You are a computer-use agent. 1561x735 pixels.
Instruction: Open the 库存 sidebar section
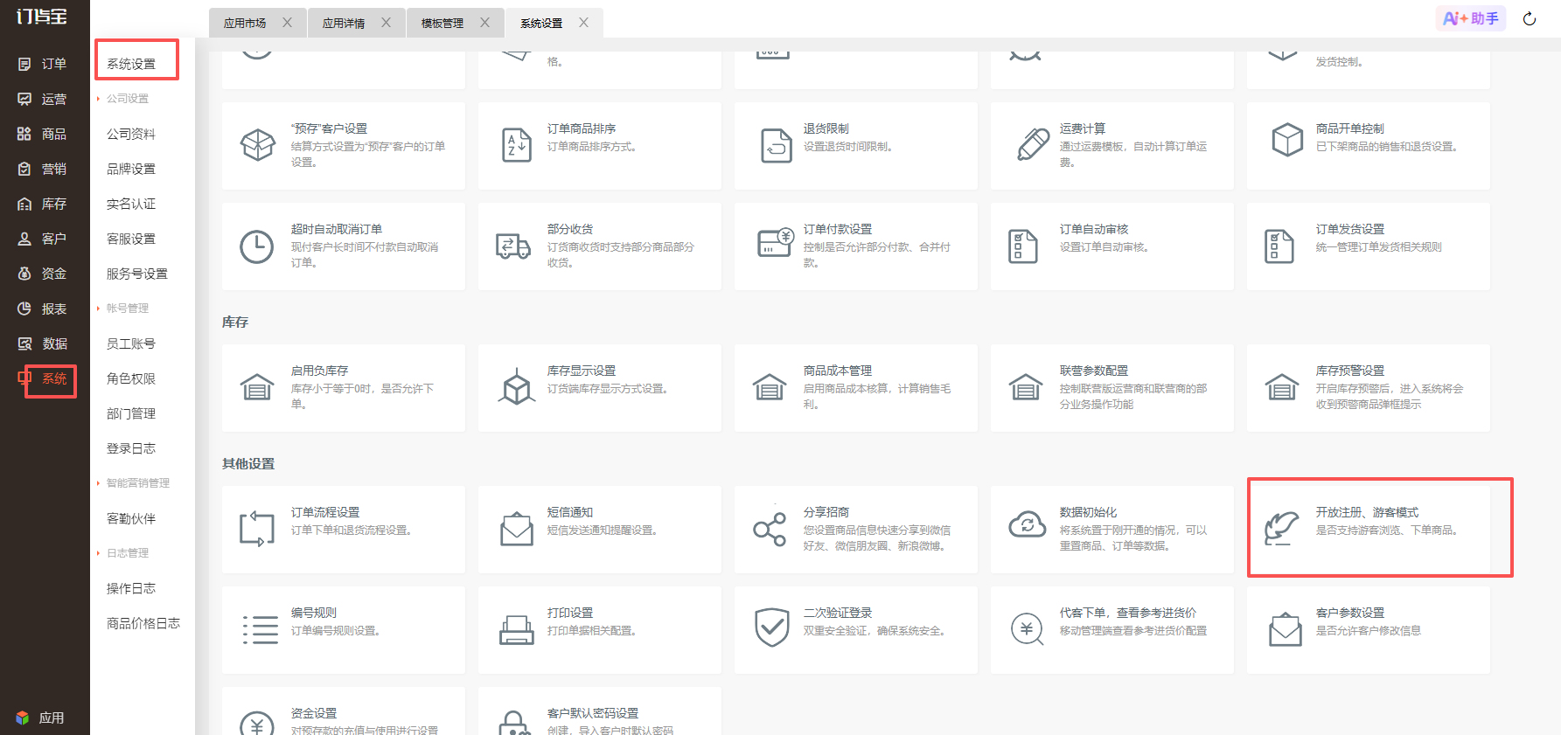[x=42, y=204]
